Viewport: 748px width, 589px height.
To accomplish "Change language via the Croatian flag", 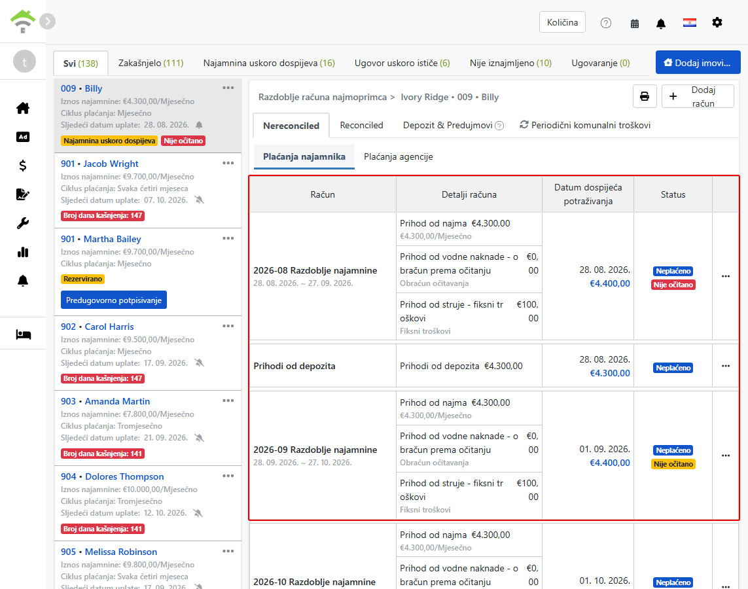I will tap(689, 23).
